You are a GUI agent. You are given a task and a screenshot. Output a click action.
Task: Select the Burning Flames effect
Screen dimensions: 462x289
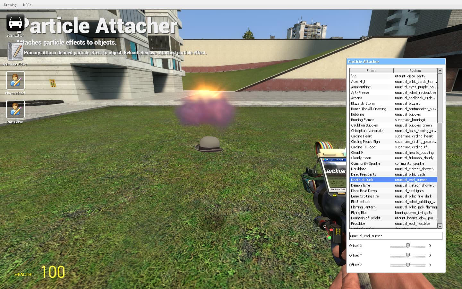coord(393,120)
